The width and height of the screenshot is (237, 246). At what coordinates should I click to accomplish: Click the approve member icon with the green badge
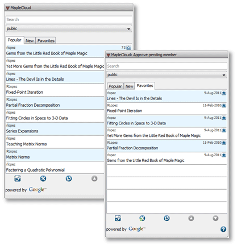tap(142, 218)
